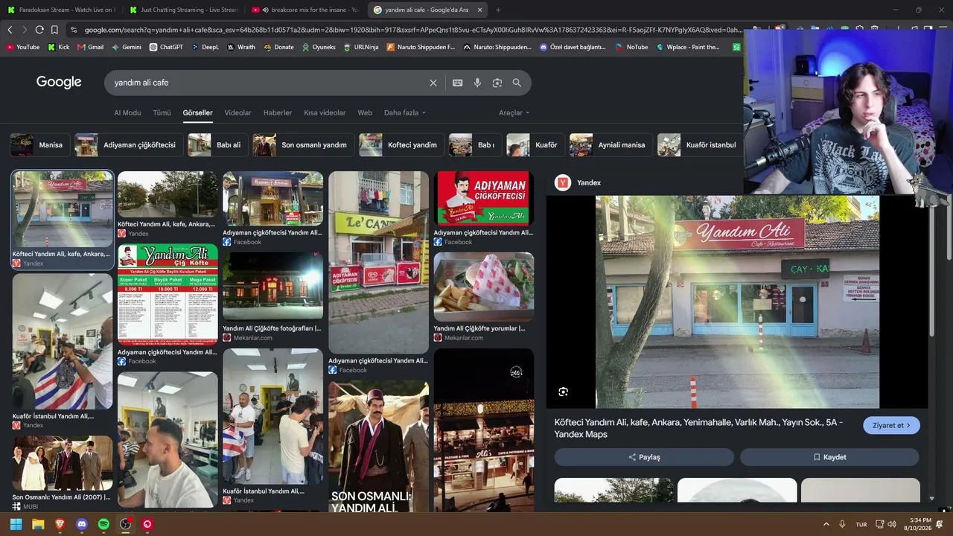Switch to the Haberler tab
Viewport: 953px width, 536px height.
[x=278, y=113]
